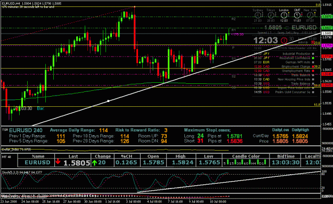The width and height of the screenshot is (333, 204).
Task: Click the Open value 1.5785
Action: (153, 162)
